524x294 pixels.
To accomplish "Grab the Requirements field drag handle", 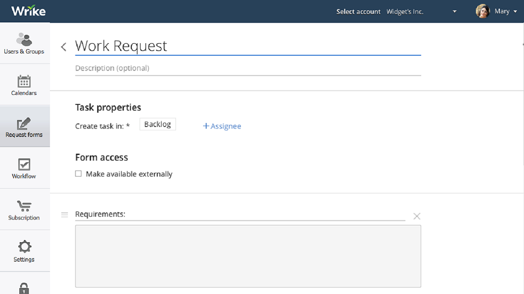I will (65, 215).
